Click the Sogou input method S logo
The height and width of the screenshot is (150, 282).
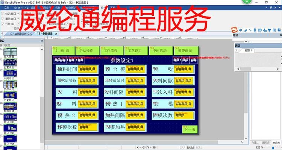[x=234, y=30]
